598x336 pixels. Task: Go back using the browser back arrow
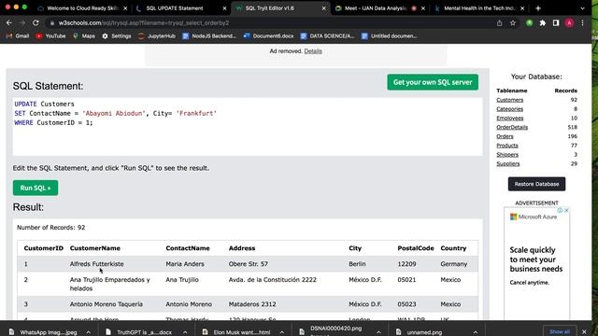point(8,23)
